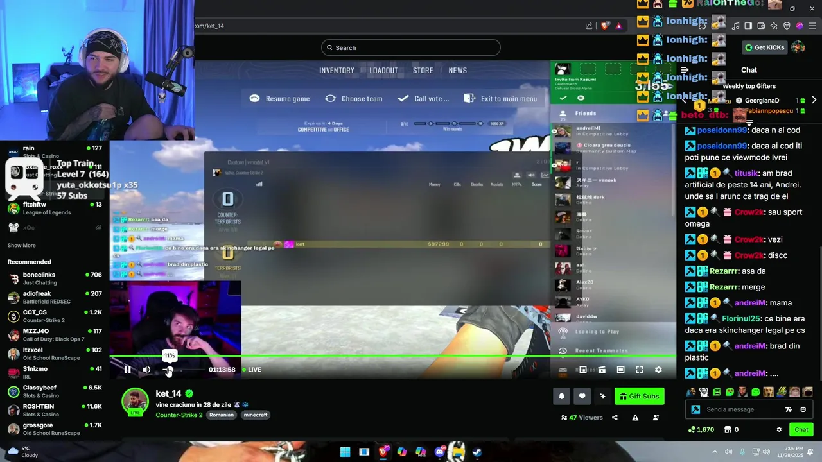Show next Weekly top Gifters page
822x462 pixels.
814,100
